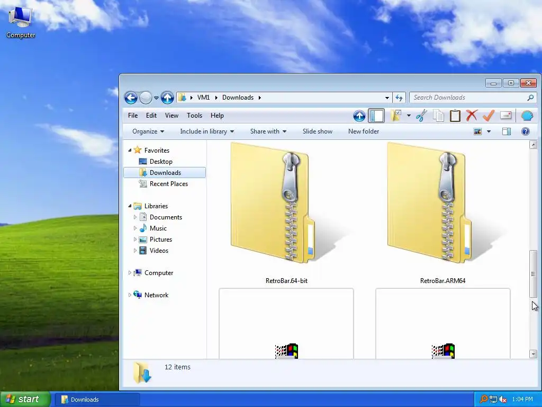Open the recent pages dropdown arrow
The image size is (542, 407).
click(x=156, y=98)
